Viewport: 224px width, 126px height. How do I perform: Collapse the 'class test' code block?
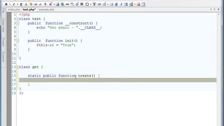click(18, 19)
